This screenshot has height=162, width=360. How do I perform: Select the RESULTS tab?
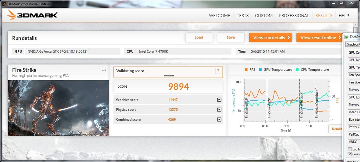click(324, 15)
